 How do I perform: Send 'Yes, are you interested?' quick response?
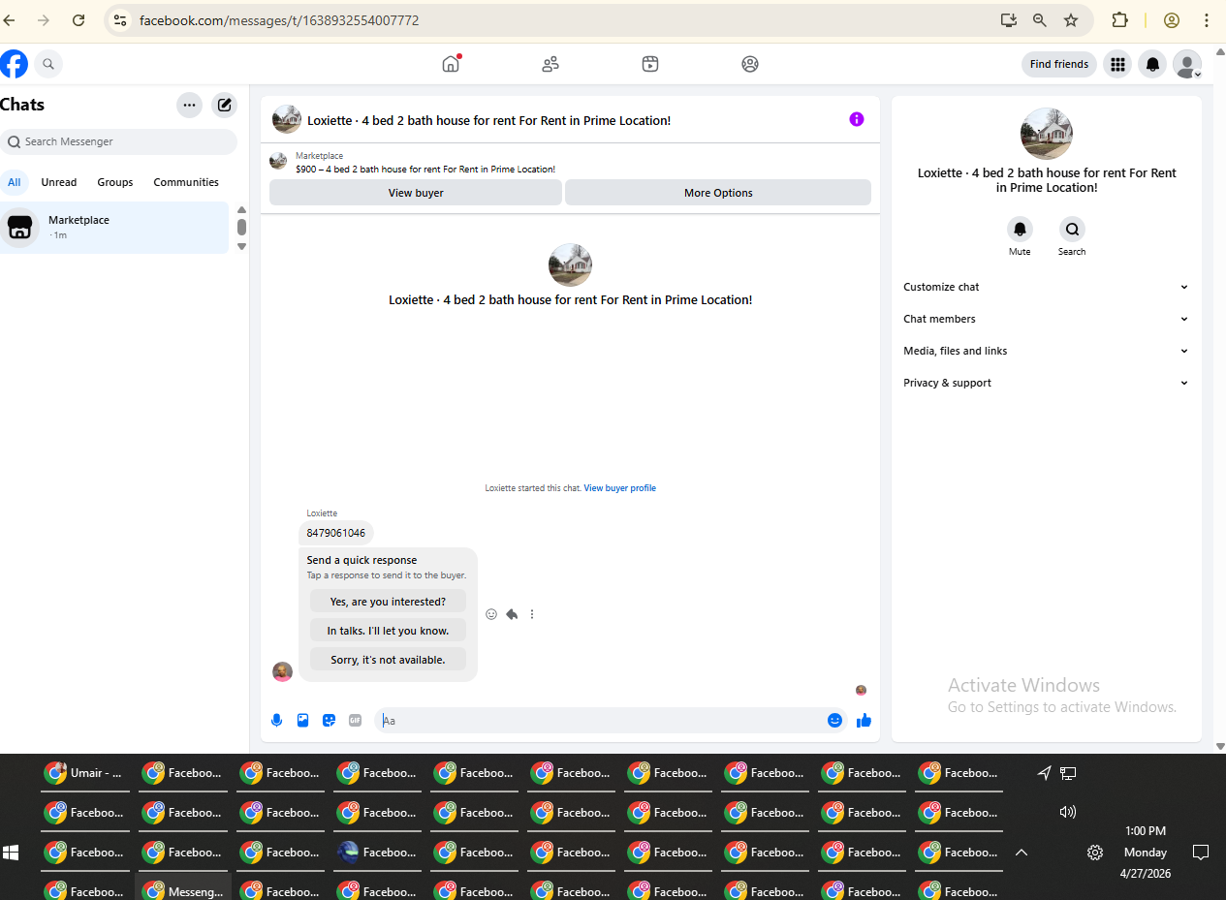(x=388, y=602)
